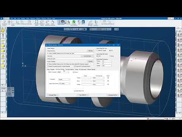Open the View menu
Viewport: 182px width, 137px height.
pyautogui.click(x=19, y=18)
